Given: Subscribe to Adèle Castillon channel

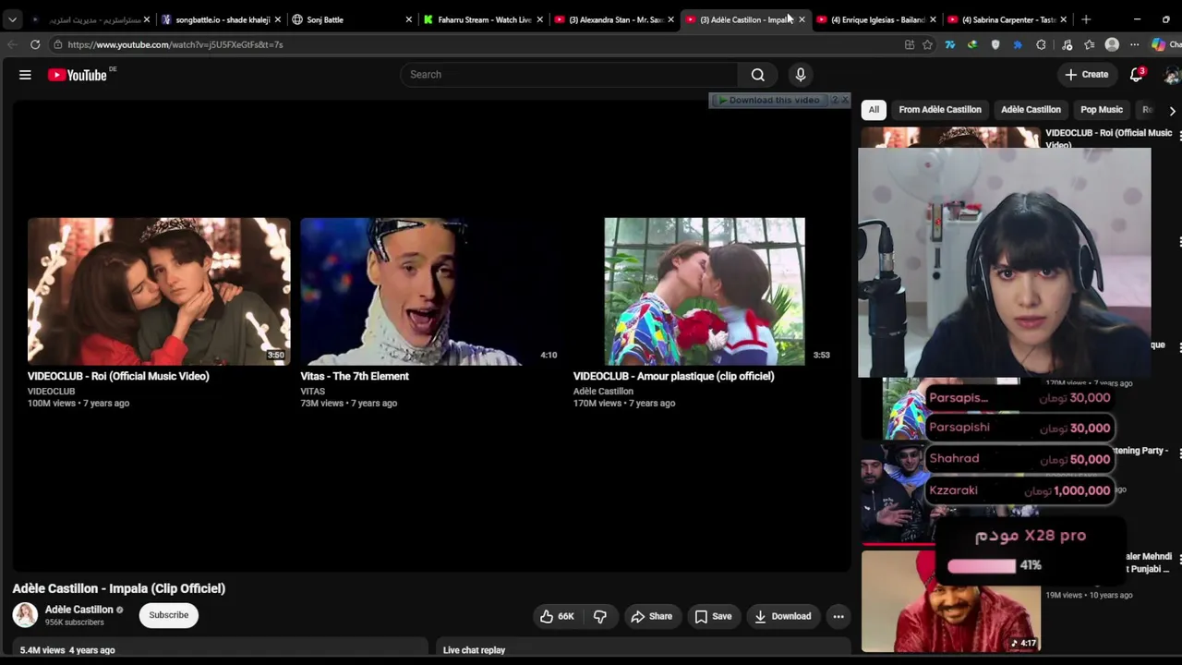Looking at the screenshot, I should (x=169, y=615).
